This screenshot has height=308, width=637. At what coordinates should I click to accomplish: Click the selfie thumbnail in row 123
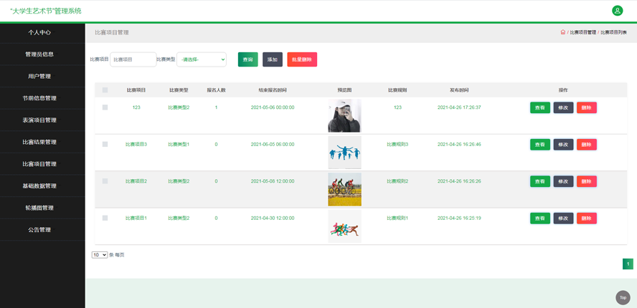(x=344, y=115)
